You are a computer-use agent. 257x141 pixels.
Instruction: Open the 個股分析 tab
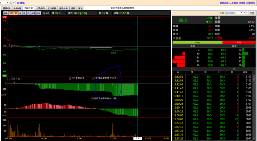point(64,8)
